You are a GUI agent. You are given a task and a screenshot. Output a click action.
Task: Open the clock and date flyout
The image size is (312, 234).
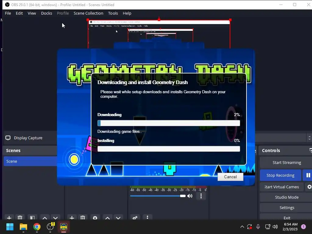290,227
